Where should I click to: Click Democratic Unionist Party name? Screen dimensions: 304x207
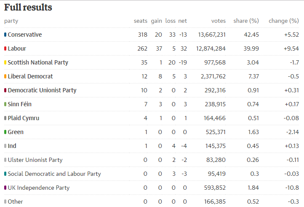42,91
